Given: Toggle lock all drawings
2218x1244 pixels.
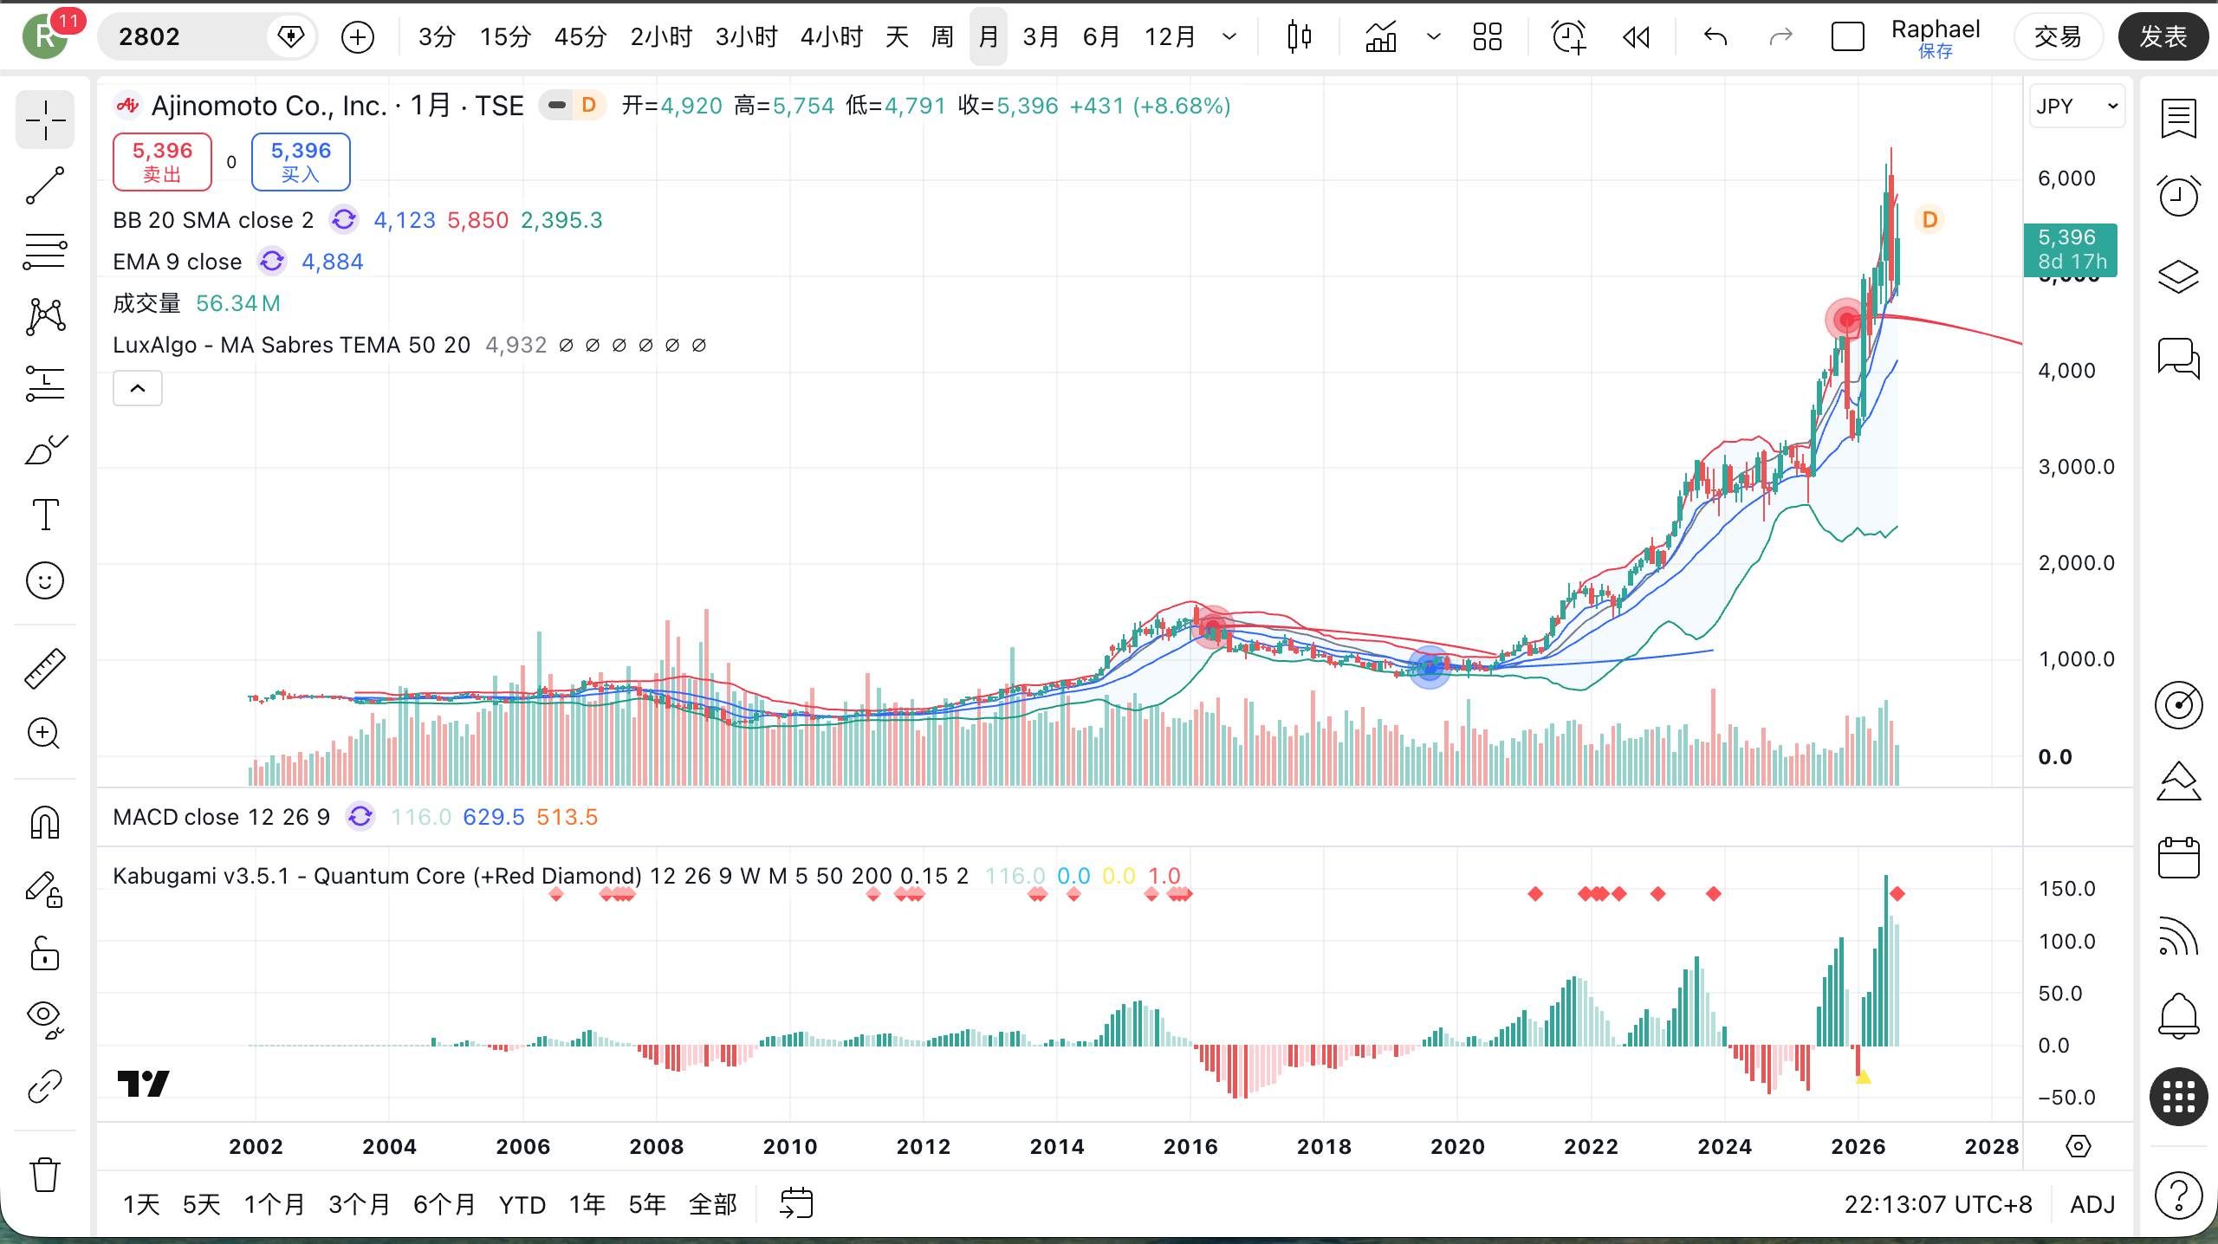Looking at the screenshot, I should tap(45, 955).
